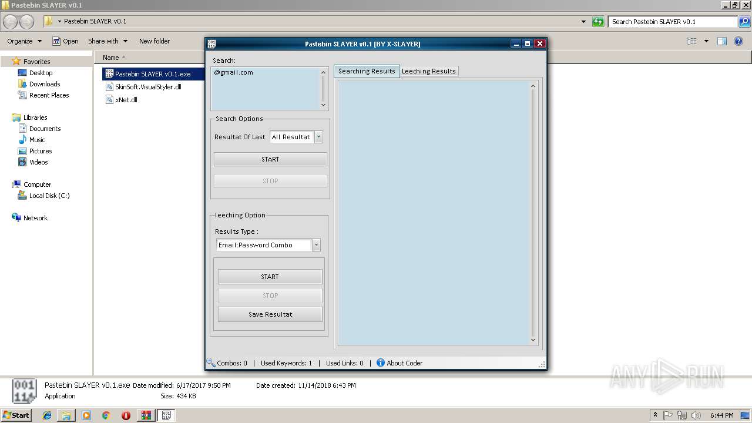The image size is (752, 423).
Task: Click the volume speaker icon in system tray
Action: click(x=696, y=415)
